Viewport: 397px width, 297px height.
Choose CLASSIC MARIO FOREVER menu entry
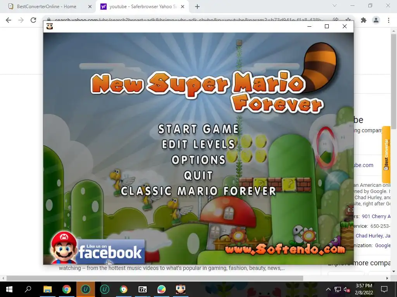(x=198, y=191)
